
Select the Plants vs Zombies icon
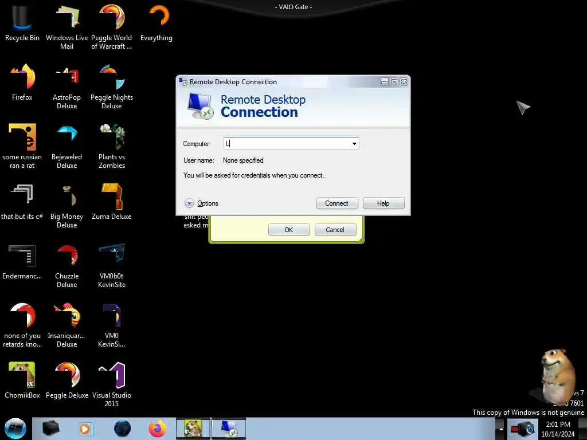tap(112, 146)
